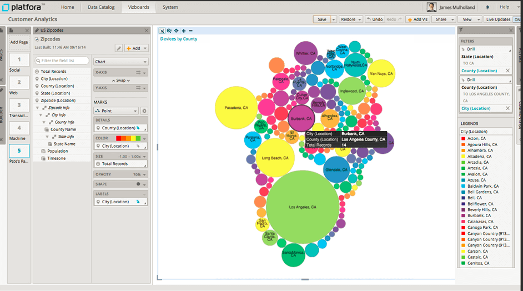This screenshot has height=291, width=523.
Task: Click the minus zoom-out icon
Action: click(190, 31)
